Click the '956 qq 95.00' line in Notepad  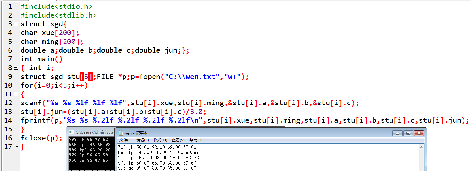tap(157, 168)
